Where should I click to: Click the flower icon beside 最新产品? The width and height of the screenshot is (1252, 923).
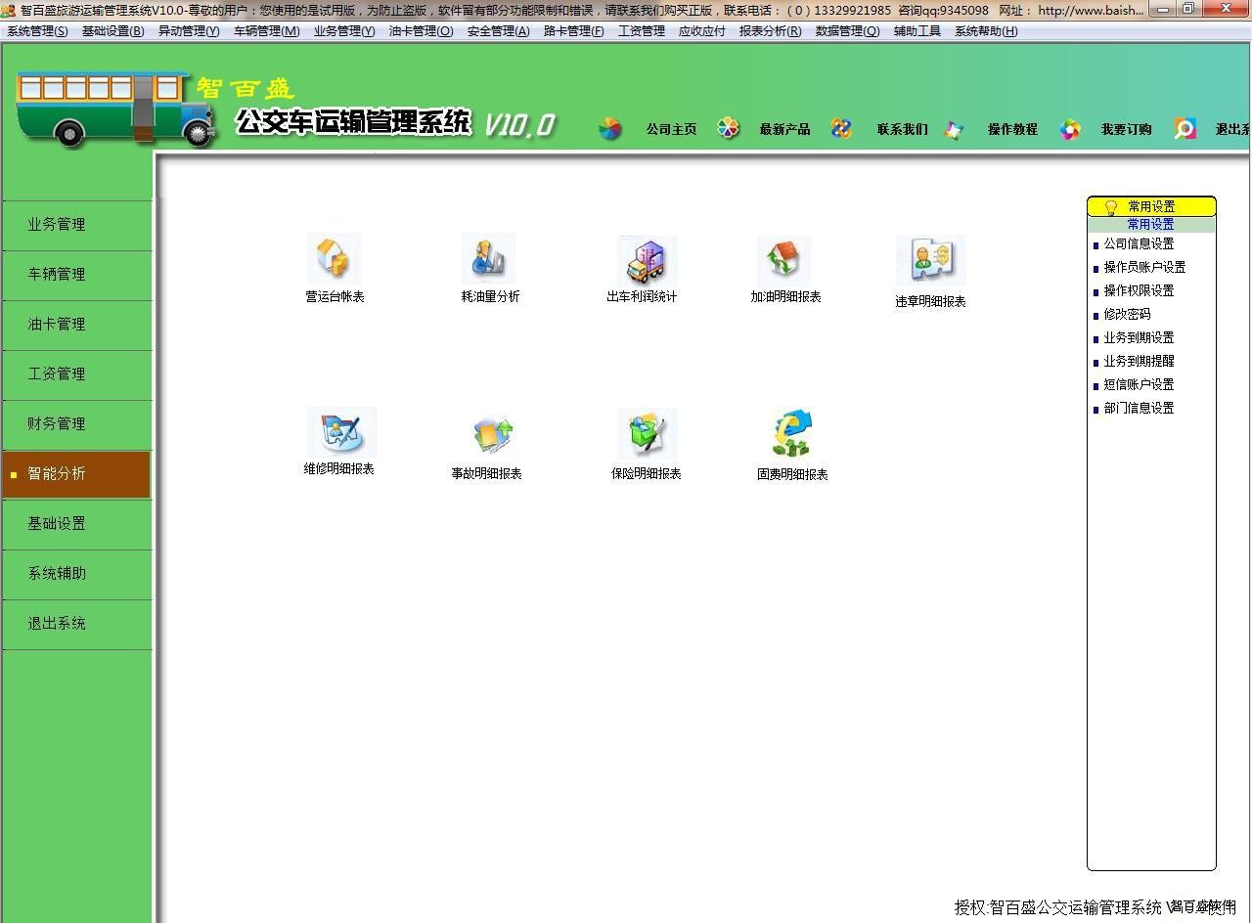[x=728, y=128]
